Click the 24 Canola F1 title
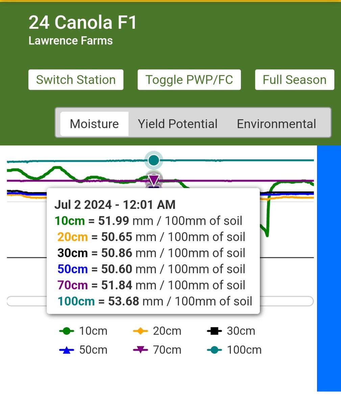 [x=83, y=23]
